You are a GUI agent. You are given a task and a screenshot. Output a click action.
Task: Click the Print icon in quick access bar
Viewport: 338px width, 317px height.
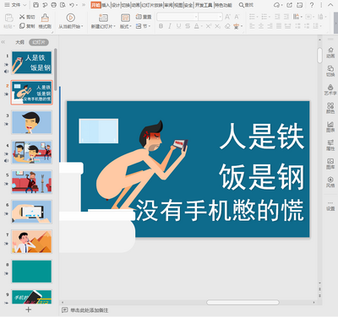click(x=54, y=5)
